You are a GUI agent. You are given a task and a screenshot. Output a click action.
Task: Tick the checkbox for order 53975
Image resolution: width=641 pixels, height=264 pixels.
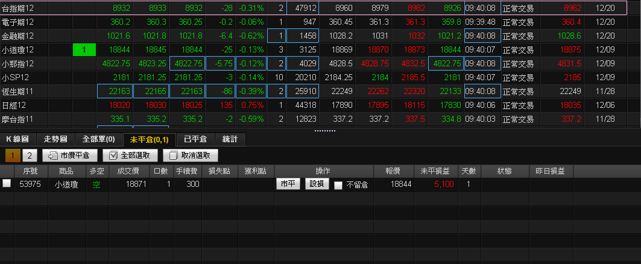pyautogui.click(x=7, y=184)
